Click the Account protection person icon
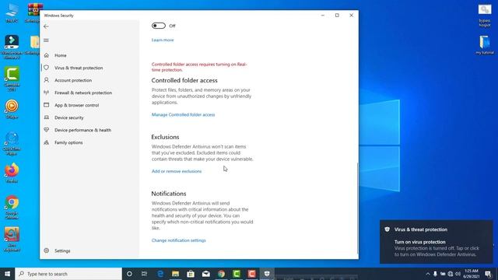Viewport: 498px width, 280px height. [x=47, y=80]
